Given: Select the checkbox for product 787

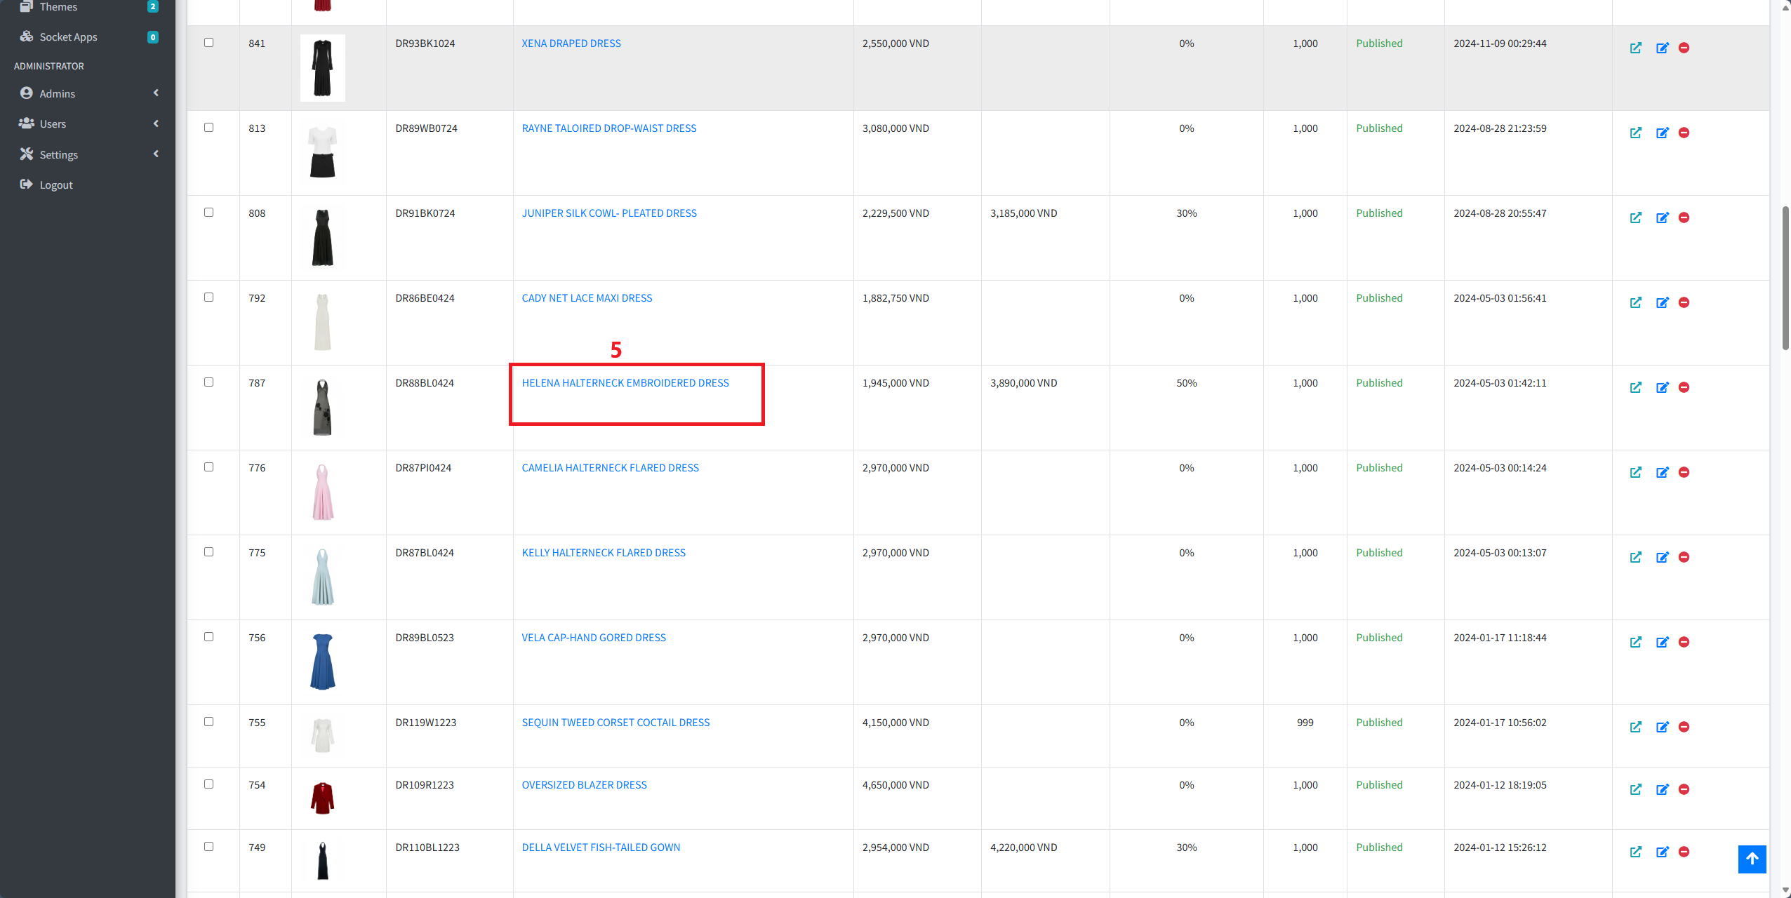Looking at the screenshot, I should (x=208, y=382).
